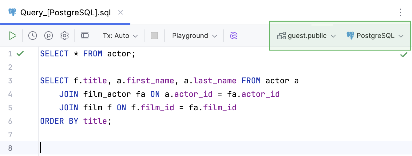
Task: Click the film_actor table name in query
Action: pos(108,94)
